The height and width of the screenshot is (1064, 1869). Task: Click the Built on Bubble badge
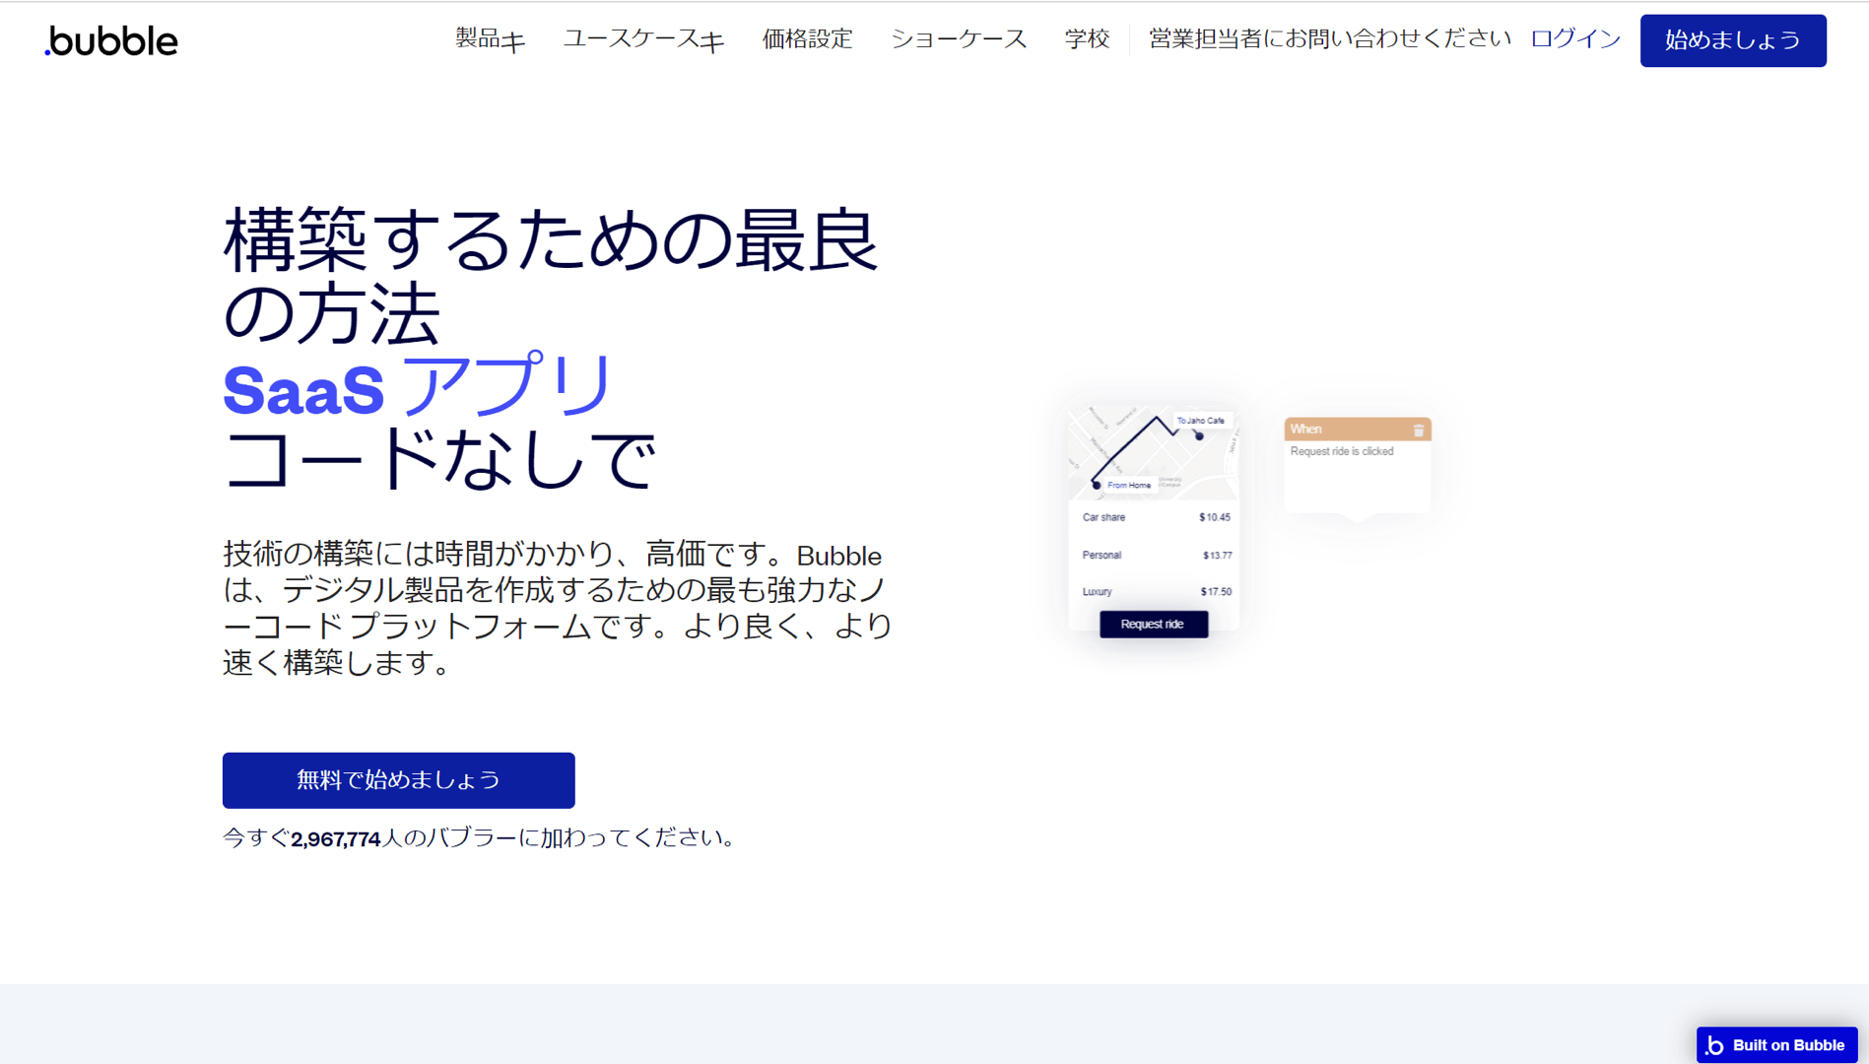click(x=1776, y=1044)
